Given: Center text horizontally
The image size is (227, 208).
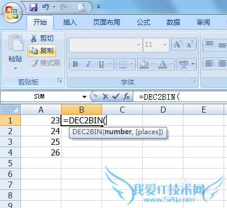Looking at the screenshot, I should pos(222,64).
